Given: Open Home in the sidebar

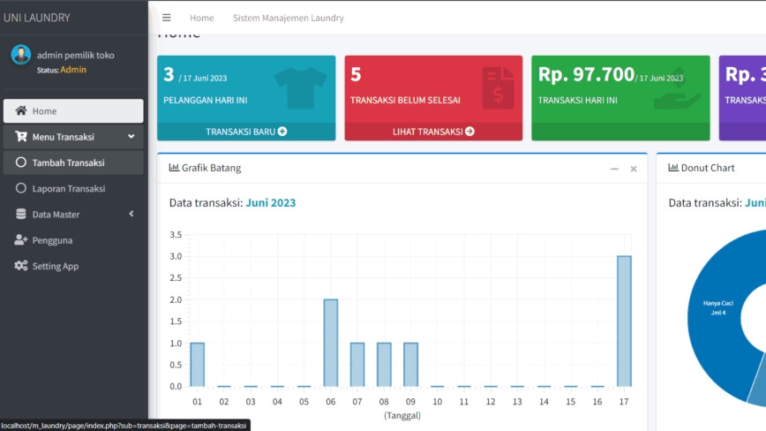Looking at the screenshot, I should pyautogui.click(x=73, y=111).
